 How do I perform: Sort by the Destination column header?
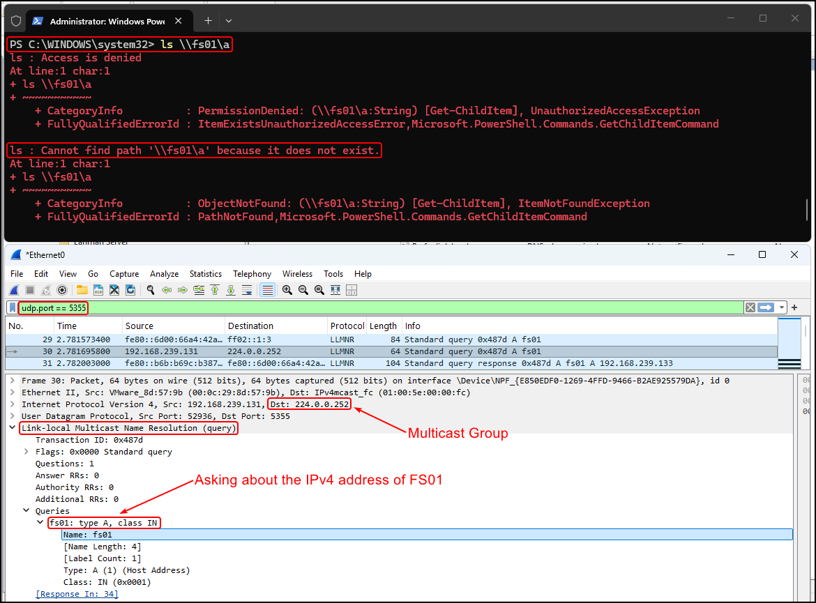coord(277,326)
